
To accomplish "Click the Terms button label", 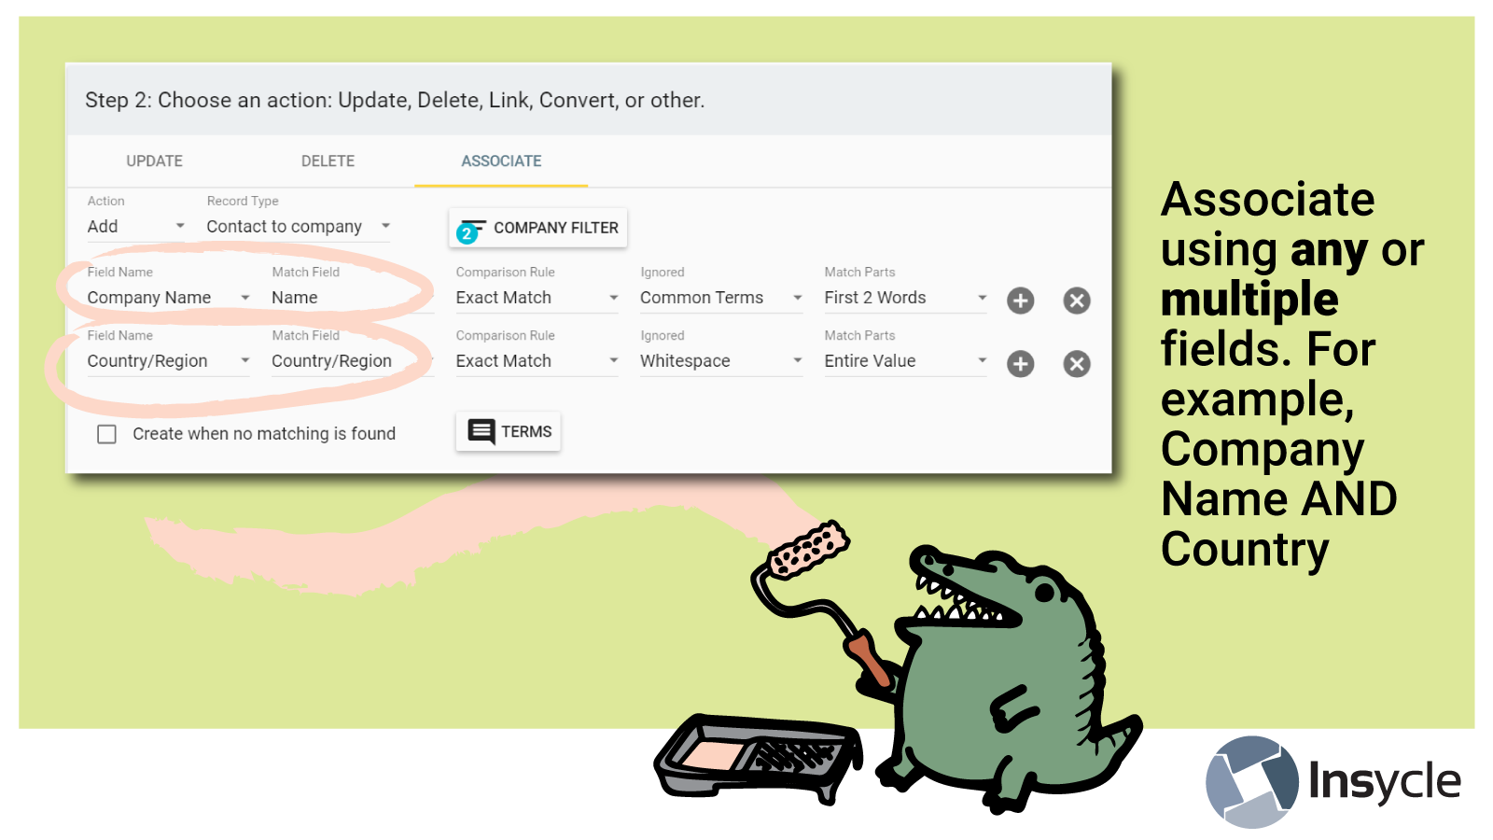I will 526,431.
